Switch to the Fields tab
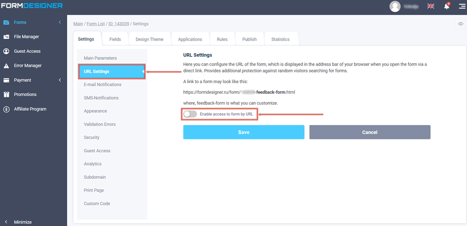Viewport: 467px width, 226px height. coord(115,39)
